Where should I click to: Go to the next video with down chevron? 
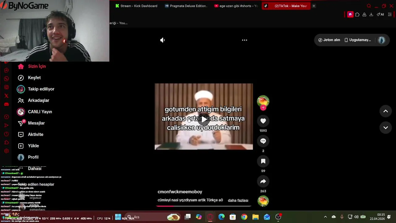(385, 128)
